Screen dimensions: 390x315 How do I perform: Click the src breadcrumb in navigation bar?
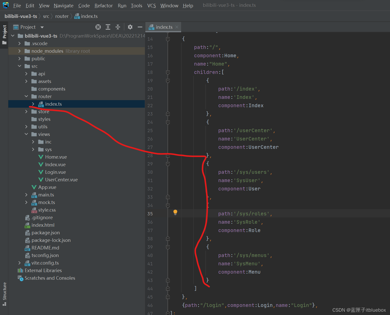[46, 16]
